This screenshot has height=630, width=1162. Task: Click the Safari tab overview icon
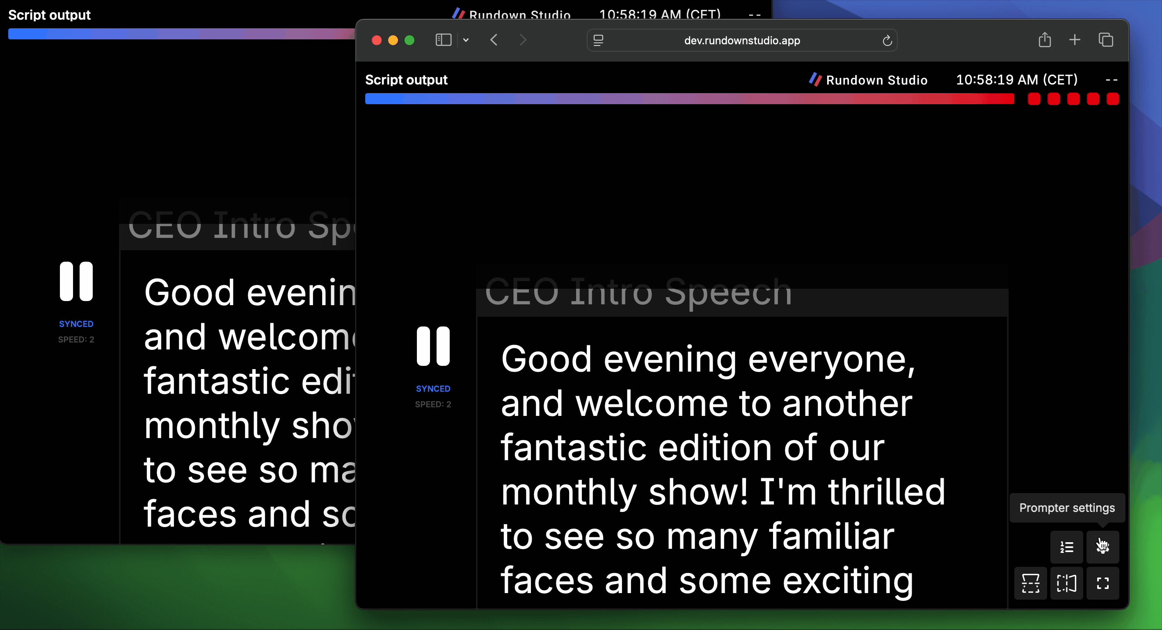[x=1107, y=40]
